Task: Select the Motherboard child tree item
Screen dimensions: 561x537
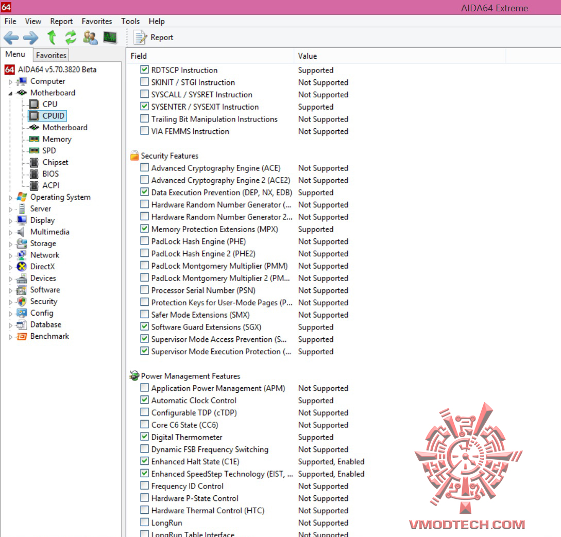Action: pos(65,127)
